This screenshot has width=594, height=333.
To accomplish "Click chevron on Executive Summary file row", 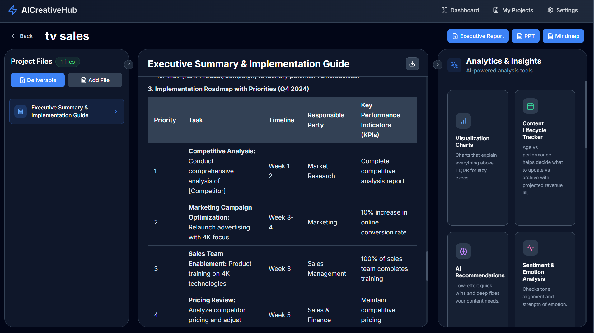I will coord(116,111).
